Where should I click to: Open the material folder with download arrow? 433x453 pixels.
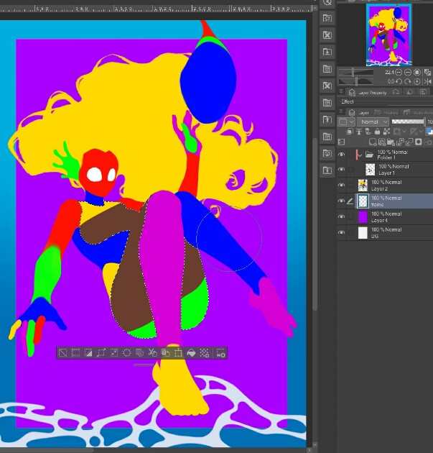tap(327, 52)
